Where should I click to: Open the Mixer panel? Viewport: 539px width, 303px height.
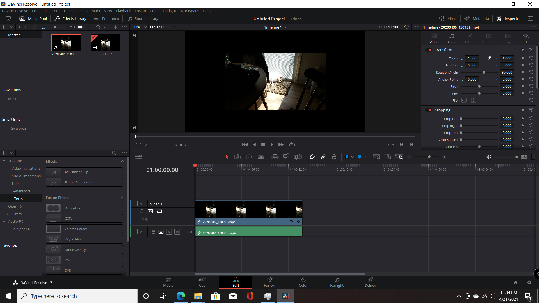pyautogui.click(x=448, y=19)
